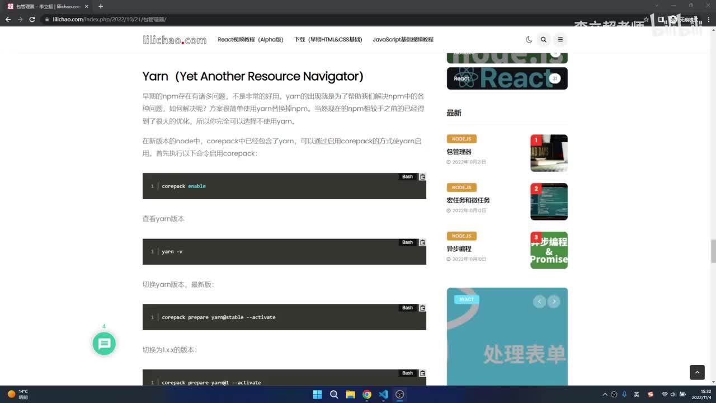Copy corepack prepare yarn@1 code
The height and width of the screenshot is (403, 716).
click(x=422, y=373)
